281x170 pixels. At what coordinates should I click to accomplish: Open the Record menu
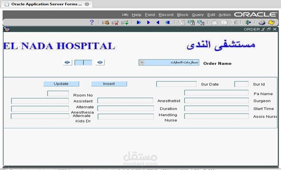[x=166, y=15]
